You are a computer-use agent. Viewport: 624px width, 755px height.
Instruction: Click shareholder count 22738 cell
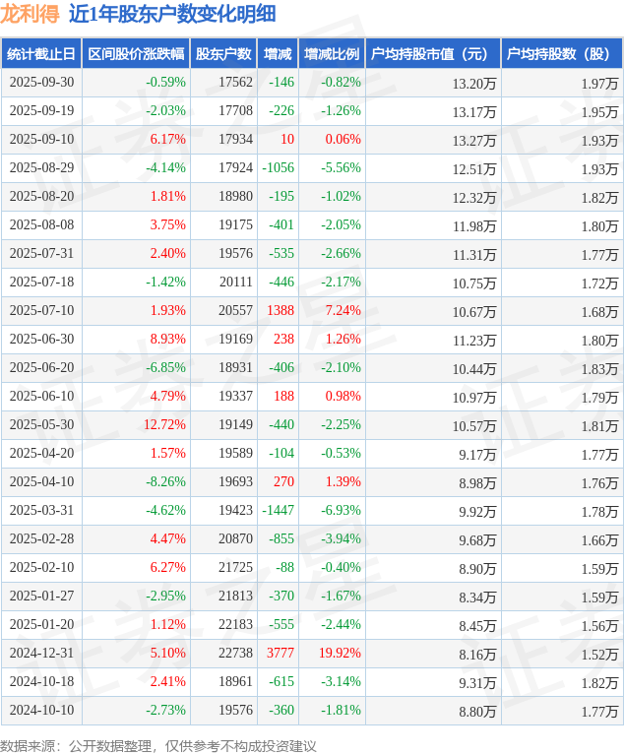235,654
